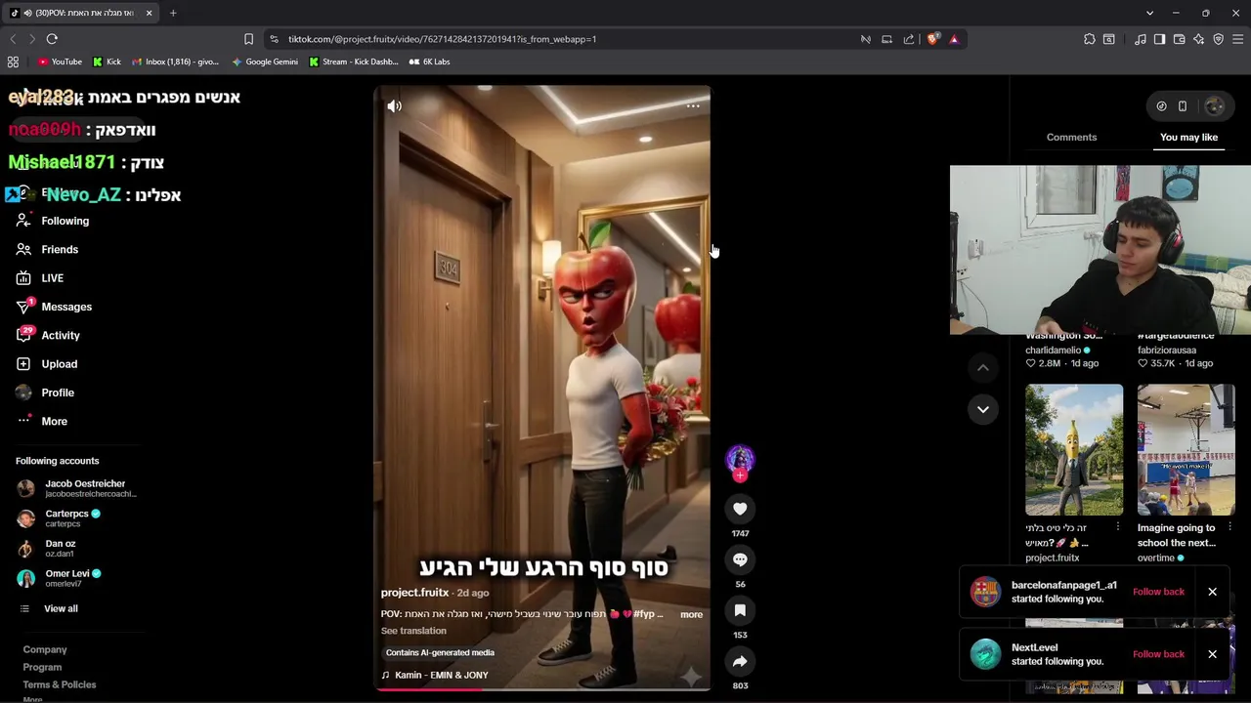The image size is (1251, 703).
Task: Open the phone app icon at top right
Action: click(1182, 106)
